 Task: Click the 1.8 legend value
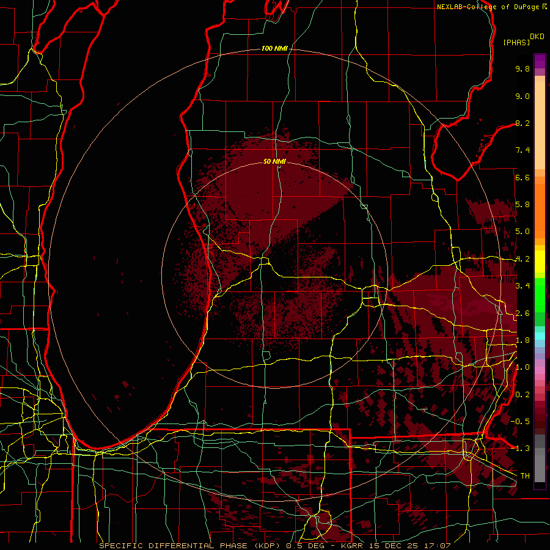click(x=522, y=340)
